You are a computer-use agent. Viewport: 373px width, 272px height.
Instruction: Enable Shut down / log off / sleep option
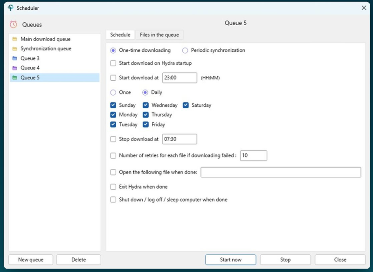pos(113,200)
